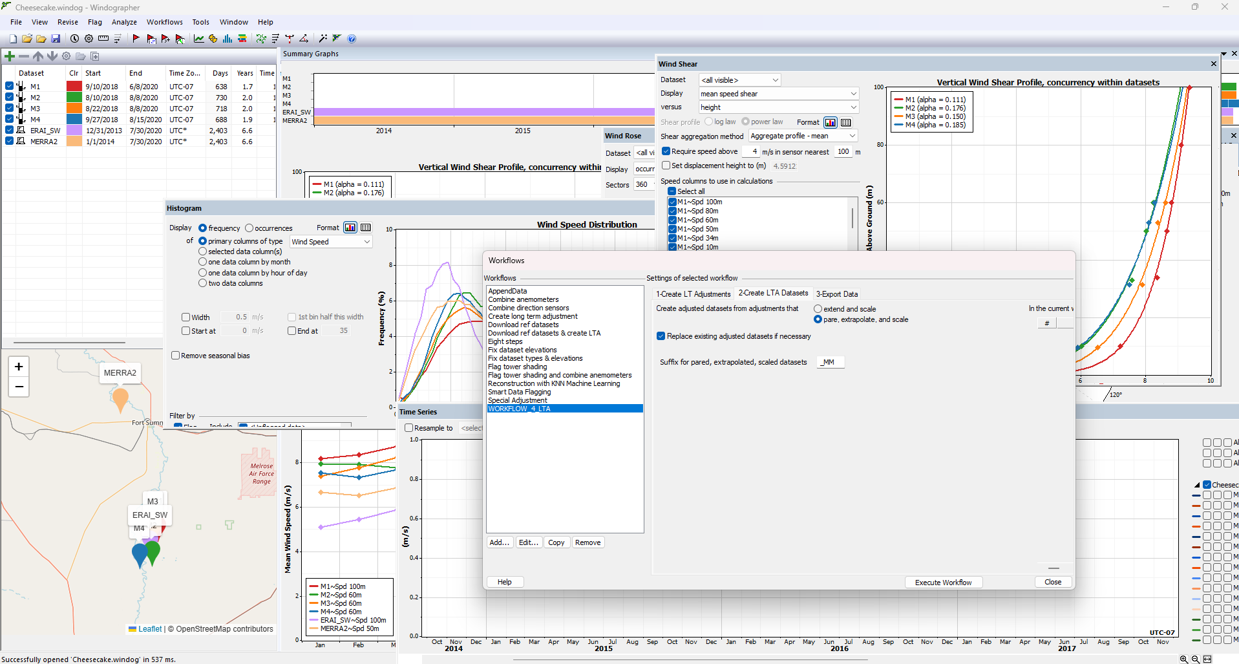Select the Time Series graph toolbar icon
This screenshot has height=664, width=1239.
click(x=198, y=38)
